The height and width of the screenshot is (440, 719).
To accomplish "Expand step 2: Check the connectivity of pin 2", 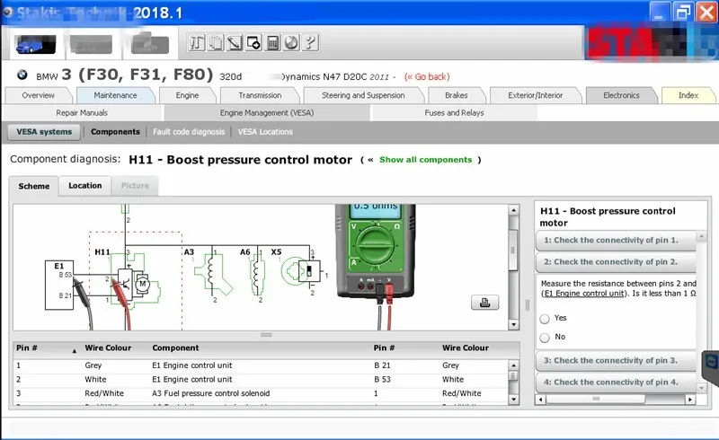I will [x=616, y=262].
